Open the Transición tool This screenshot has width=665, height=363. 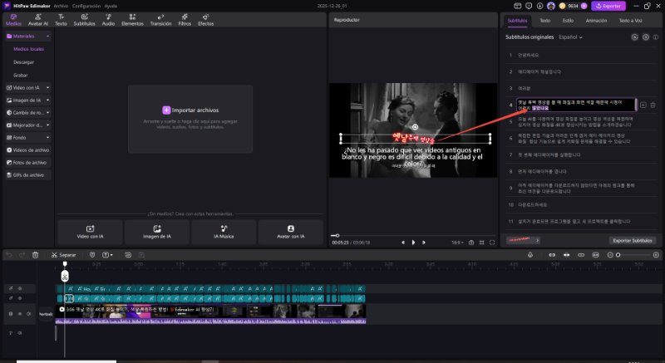[x=160, y=20]
